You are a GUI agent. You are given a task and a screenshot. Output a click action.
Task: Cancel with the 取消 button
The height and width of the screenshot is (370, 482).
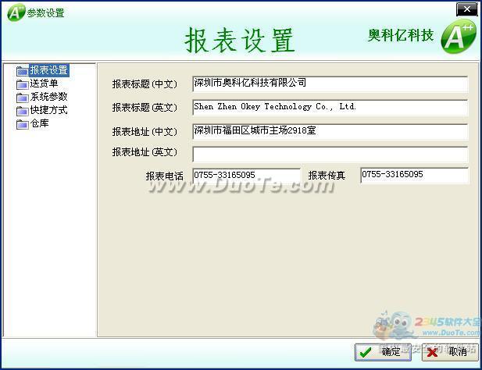450,352
